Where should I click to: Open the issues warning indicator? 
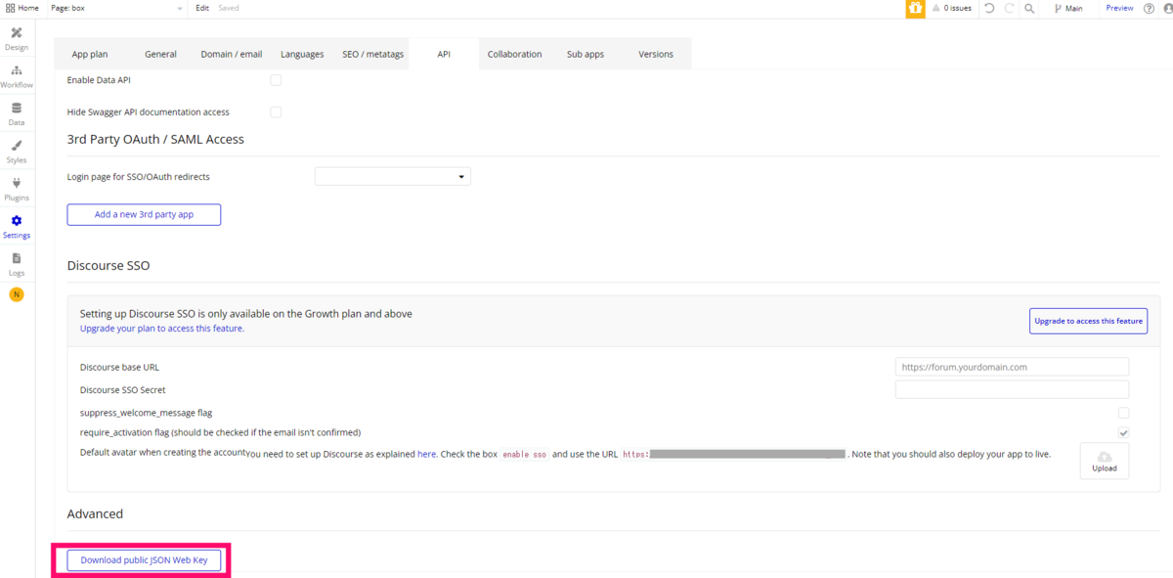pyautogui.click(x=951, y=8)
